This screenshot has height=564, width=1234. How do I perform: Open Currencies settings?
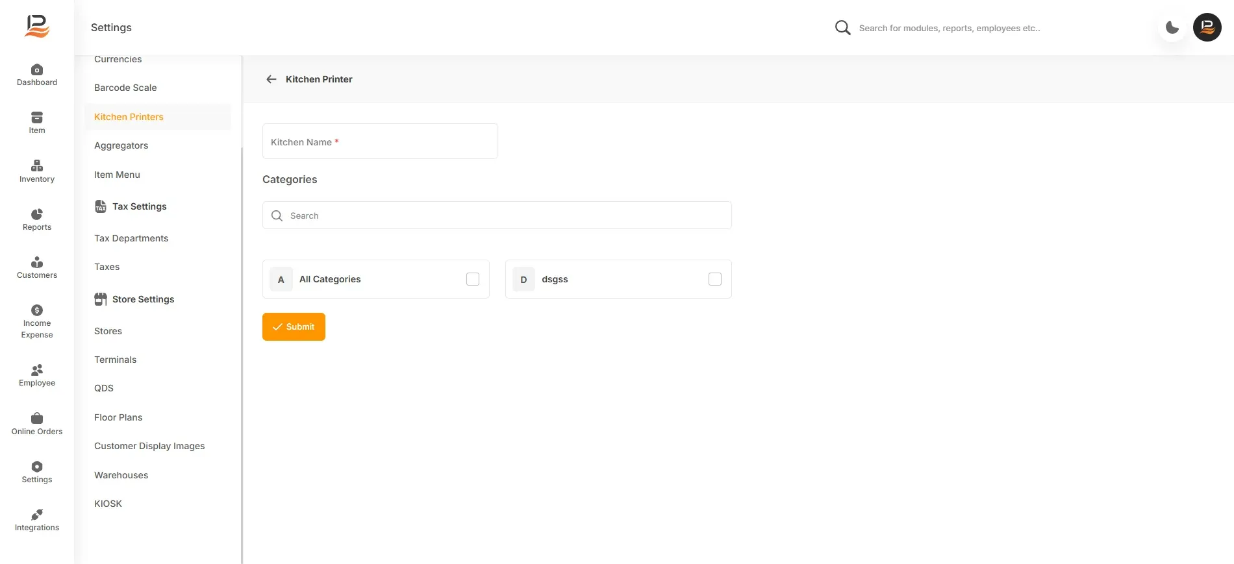coord(118,59)
